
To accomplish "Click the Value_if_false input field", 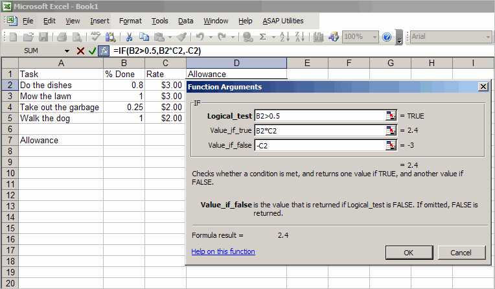I will (320, 145).
